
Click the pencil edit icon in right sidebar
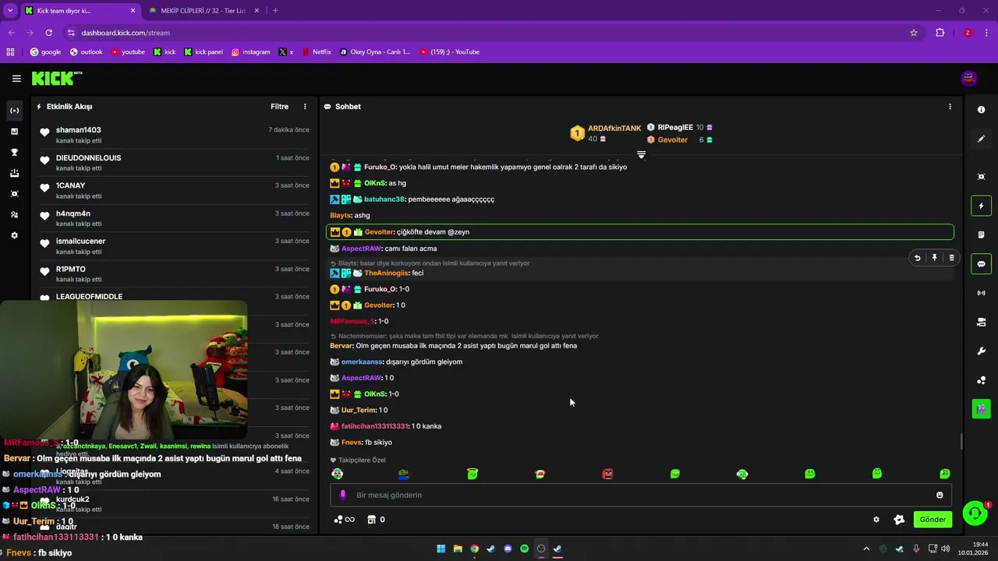point(981,139)
